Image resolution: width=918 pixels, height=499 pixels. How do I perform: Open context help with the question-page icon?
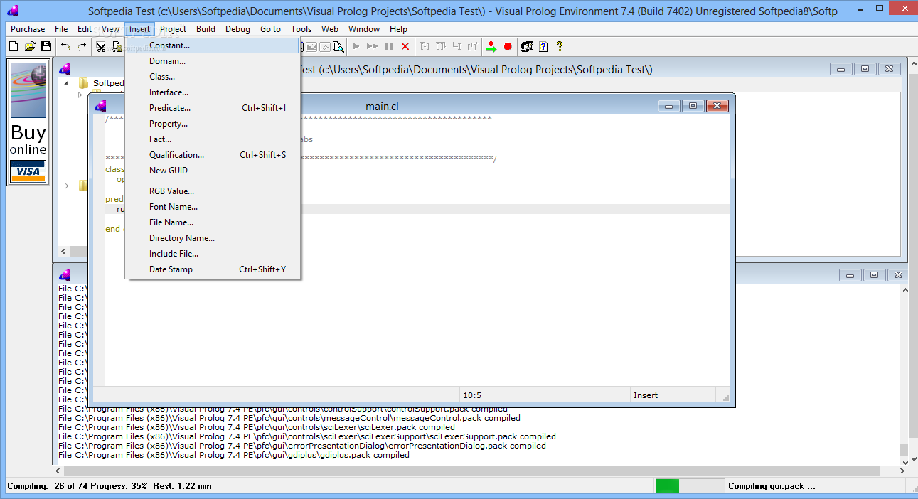[543, 46]
